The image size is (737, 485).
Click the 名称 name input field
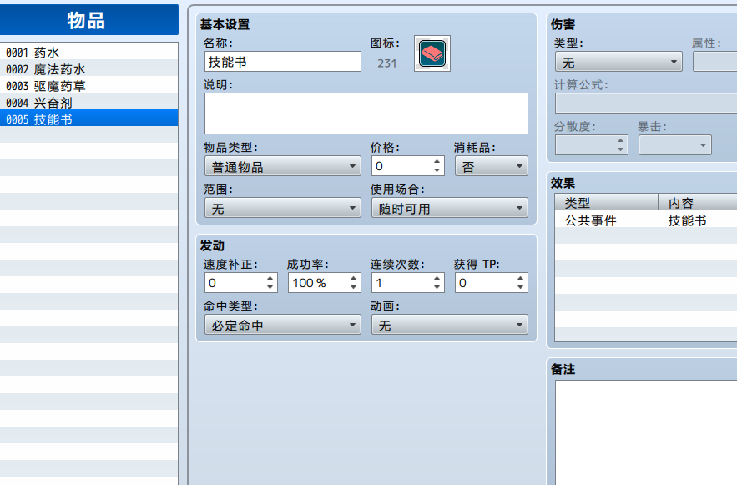(283, 62)
